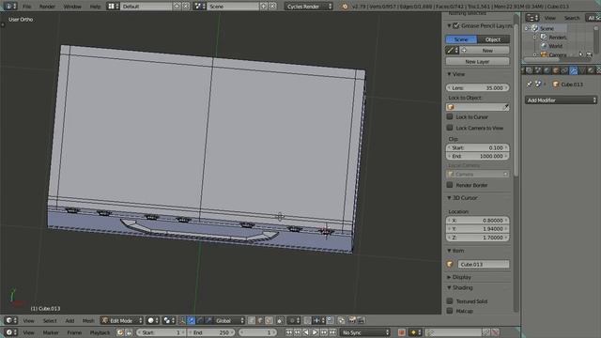The image size is (601, 338).
Task: Open the Outliner editor type icon
Action: 532,18
